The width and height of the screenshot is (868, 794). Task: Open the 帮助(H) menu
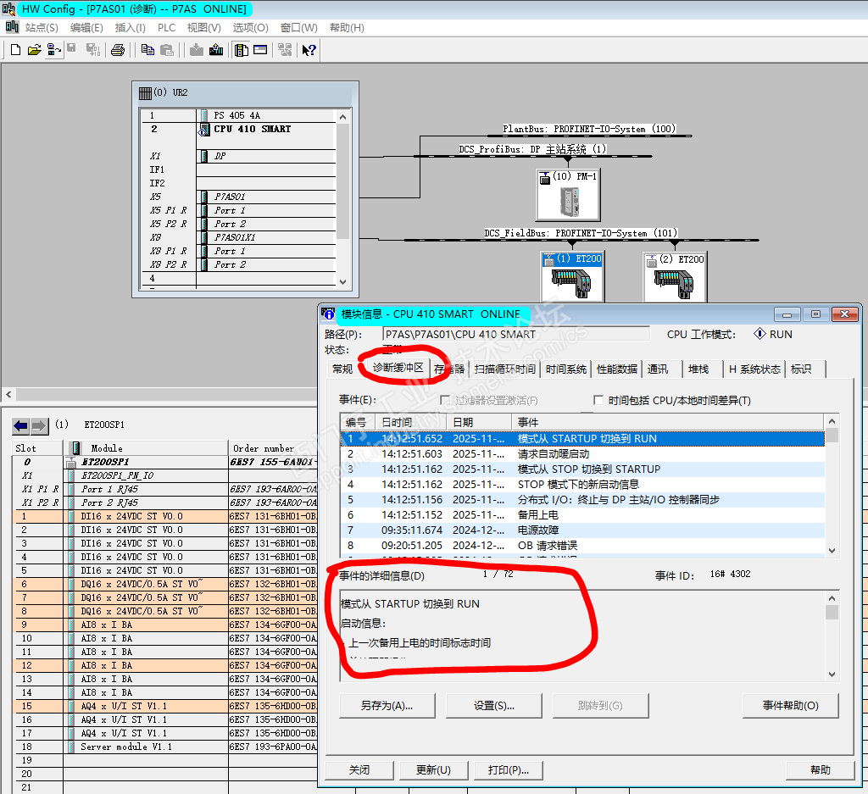pos(347,28)
